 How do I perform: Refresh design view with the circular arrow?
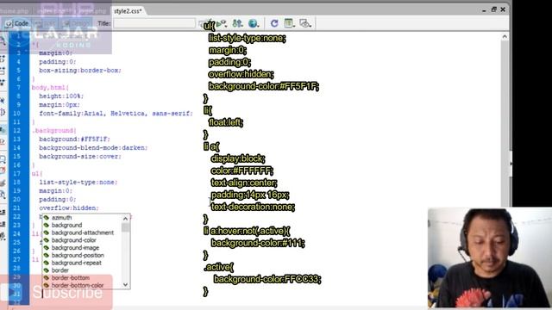click(x=274, y=23)
